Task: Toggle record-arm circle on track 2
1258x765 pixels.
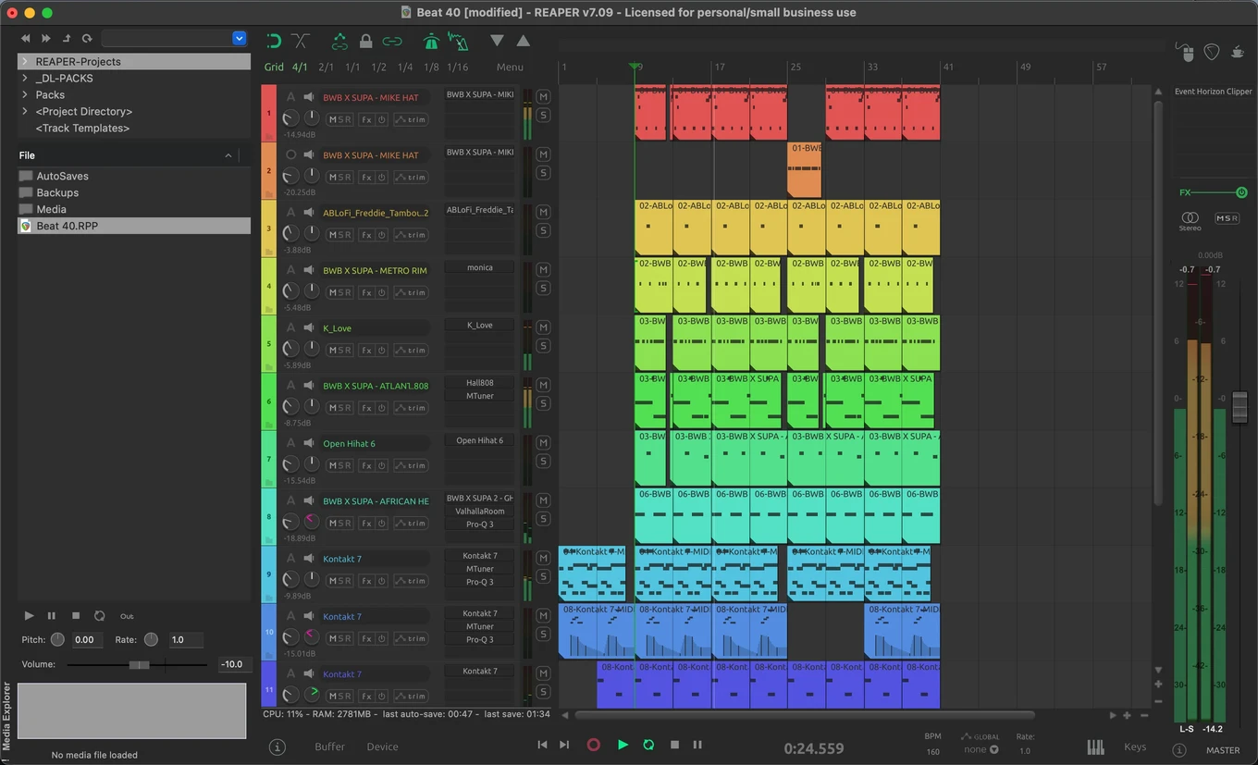Action: (291, 154)
